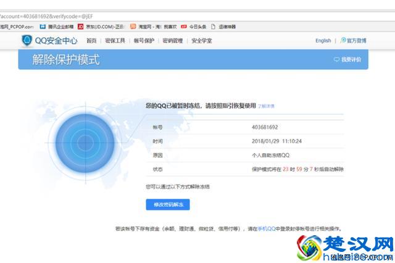Open the 今日头条 bookmark icon
Viewport: 395px width, 263px height.
click(x=184, y=27)
